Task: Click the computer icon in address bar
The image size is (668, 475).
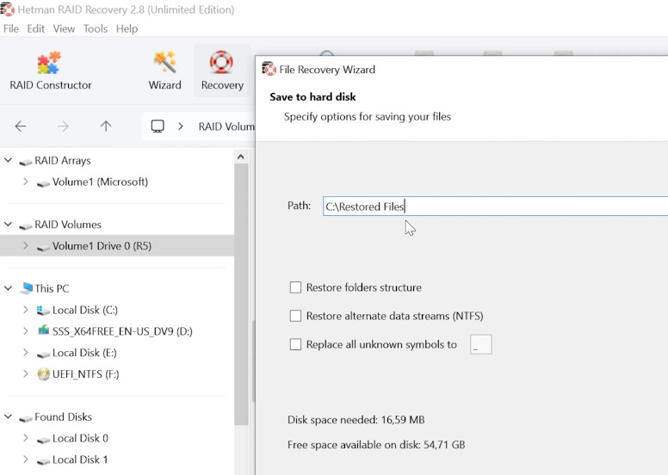Action: 158,126
